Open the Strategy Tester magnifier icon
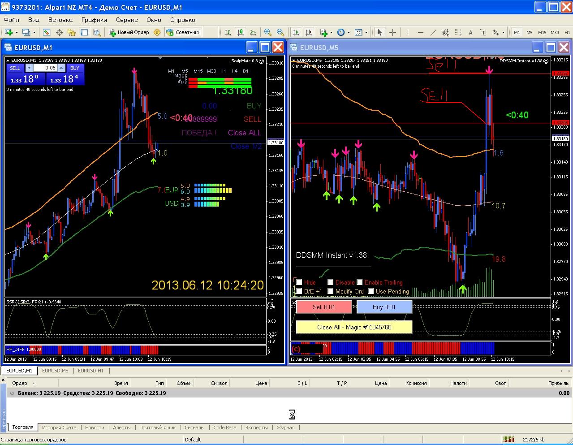 point(97,32)
